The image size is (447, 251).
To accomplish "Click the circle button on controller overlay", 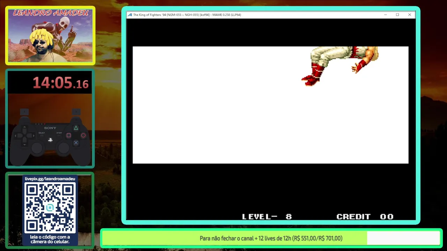I will click(x=83, y=135).
